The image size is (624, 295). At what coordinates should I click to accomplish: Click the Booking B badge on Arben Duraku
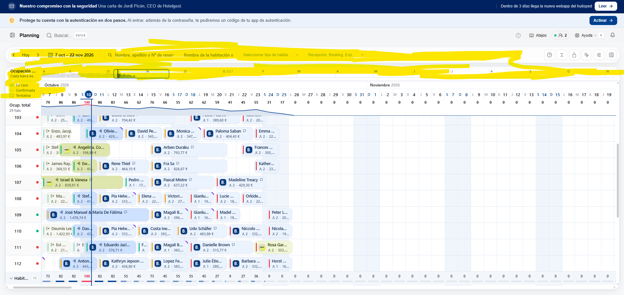click(158, 150)
